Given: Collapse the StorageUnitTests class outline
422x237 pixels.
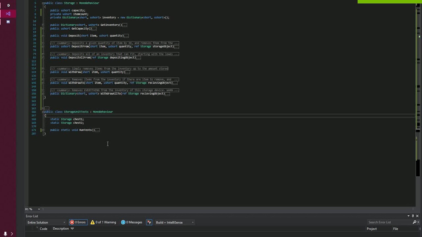Looking at the screenshot, I should 43,112.
